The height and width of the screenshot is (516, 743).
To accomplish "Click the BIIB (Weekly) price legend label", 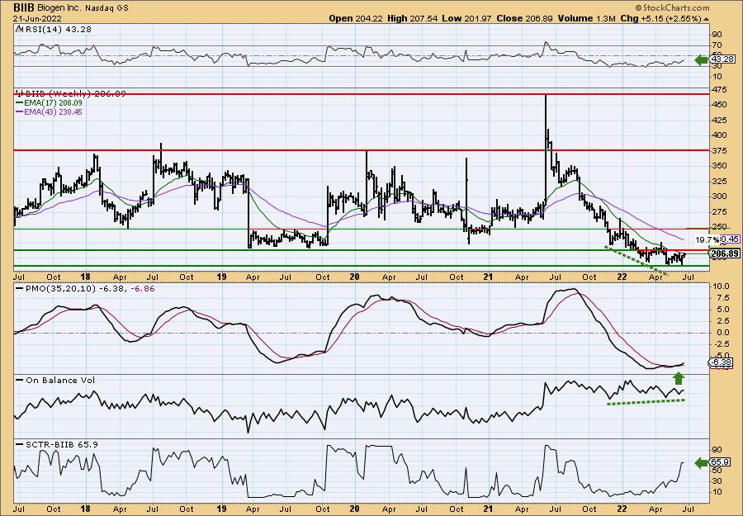I will [75, 94].
